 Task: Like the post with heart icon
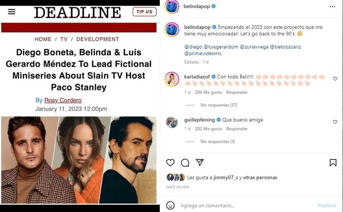point(170,163)
